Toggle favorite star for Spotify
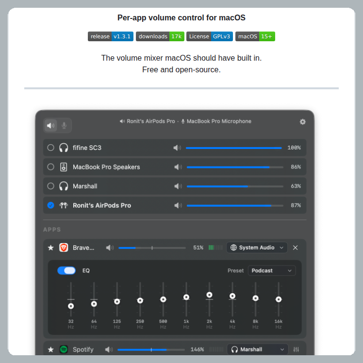 click(50, 349)
